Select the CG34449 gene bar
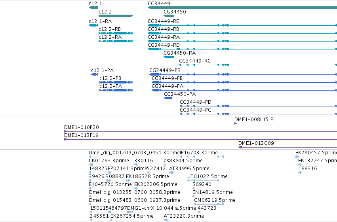The image size is (337, 222). (242, 8)
